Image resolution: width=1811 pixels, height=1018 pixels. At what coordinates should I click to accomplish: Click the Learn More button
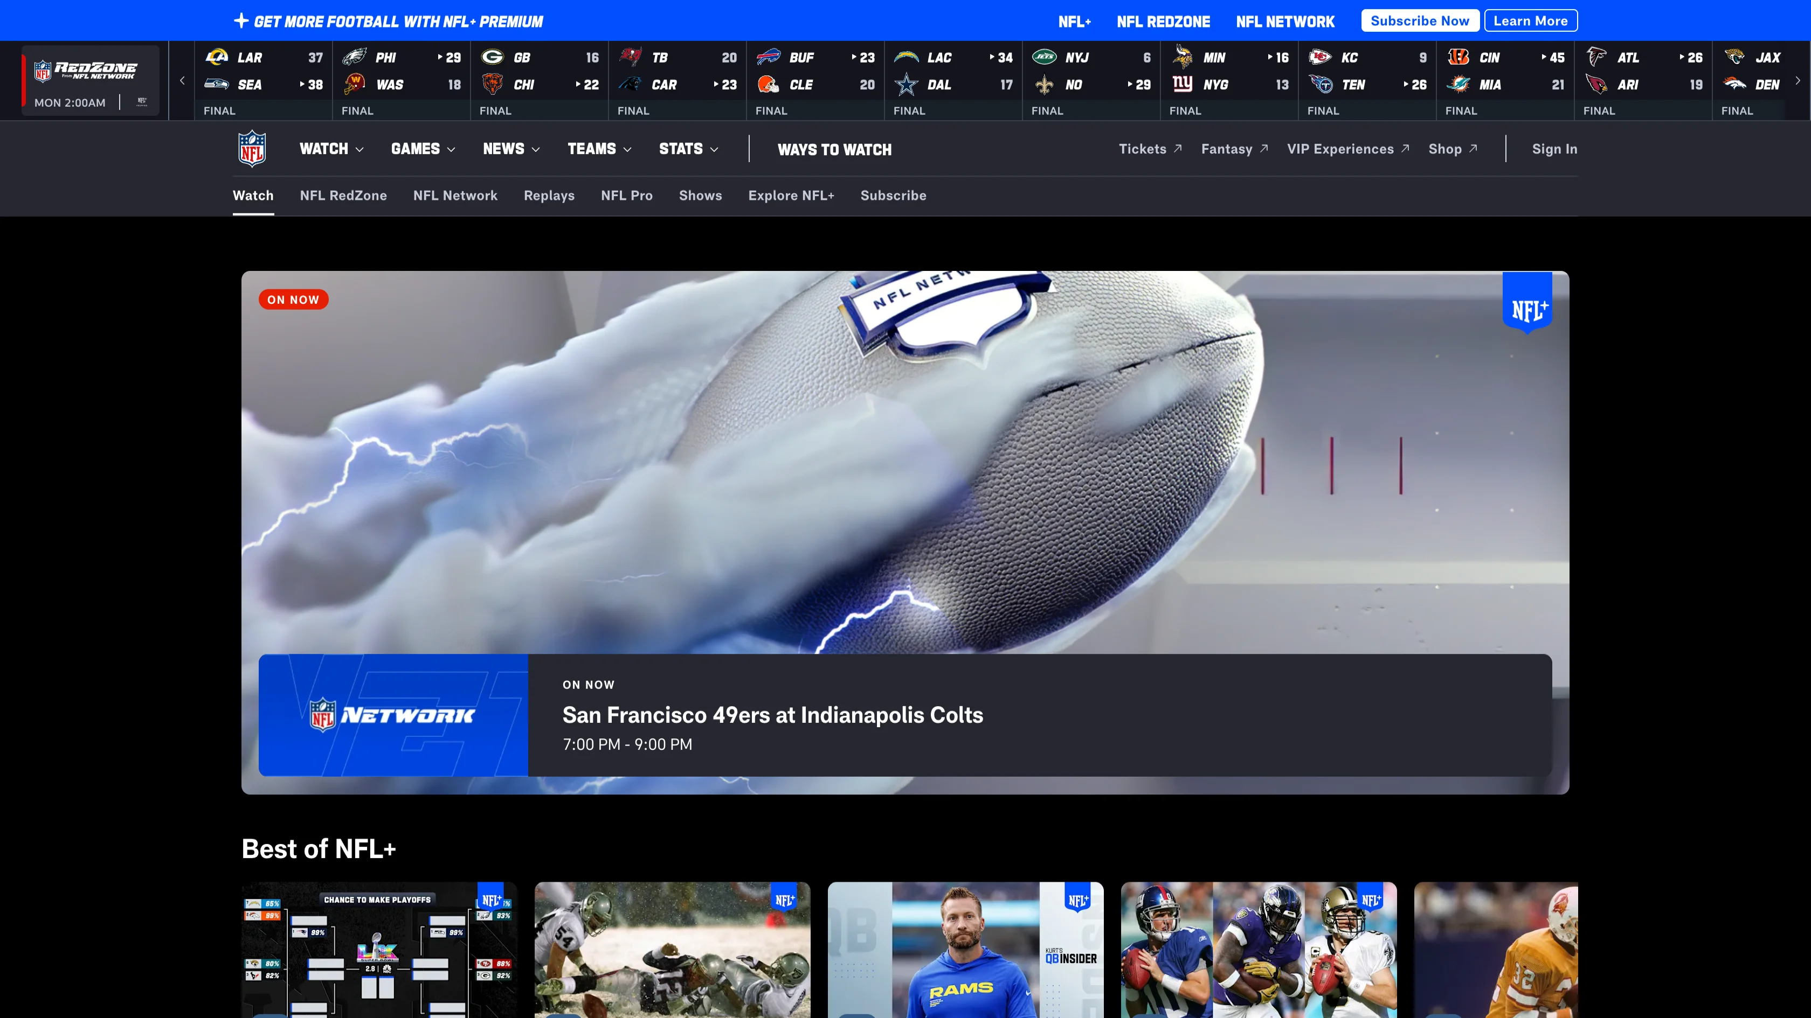(1530, 21)
